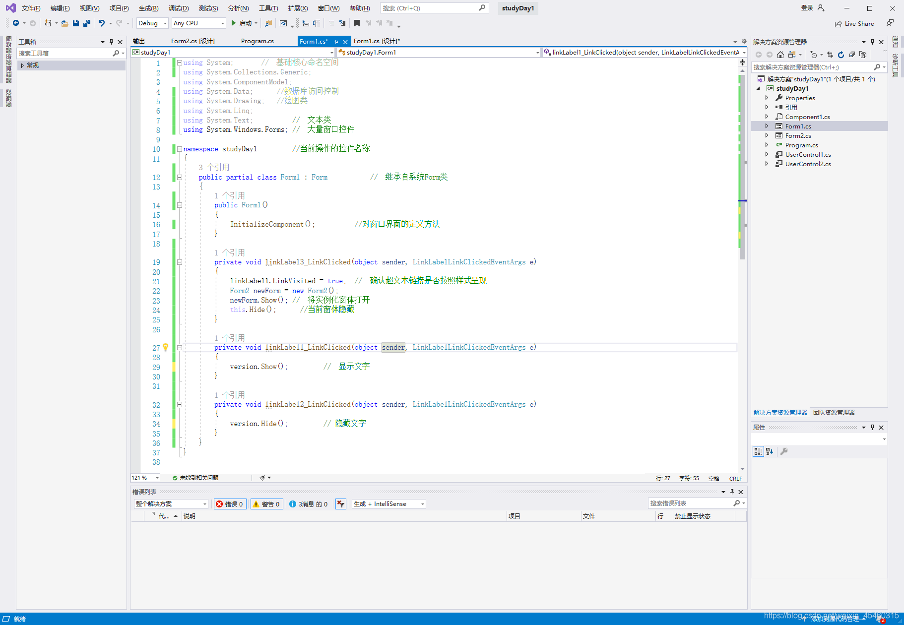Viewport: 904px width, 625px height.
Task: Click the Properties panel categorized view icon
Action: (x=758, y=451)
